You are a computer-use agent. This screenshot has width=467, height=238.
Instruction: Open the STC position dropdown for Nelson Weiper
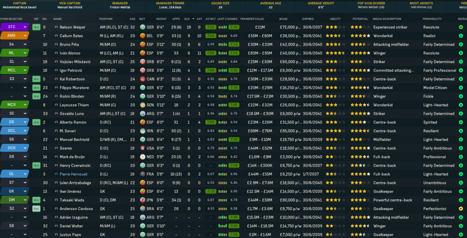25,27
